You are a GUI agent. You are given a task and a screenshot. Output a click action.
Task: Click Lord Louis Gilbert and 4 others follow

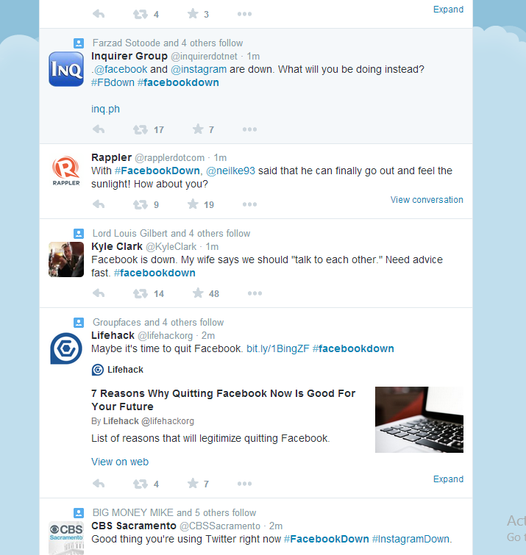171,234
